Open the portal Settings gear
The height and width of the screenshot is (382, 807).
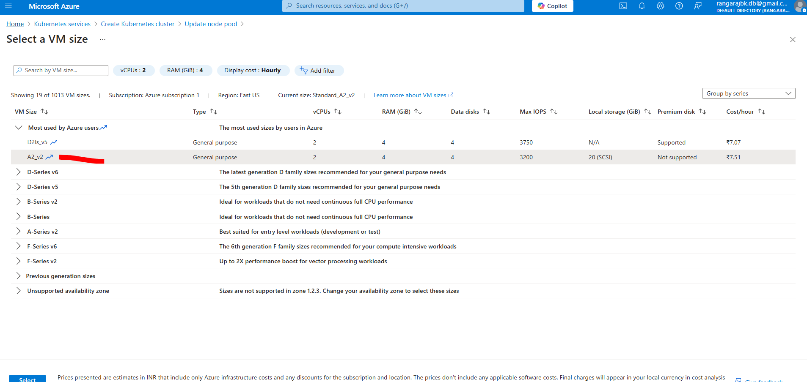(660, 6)
